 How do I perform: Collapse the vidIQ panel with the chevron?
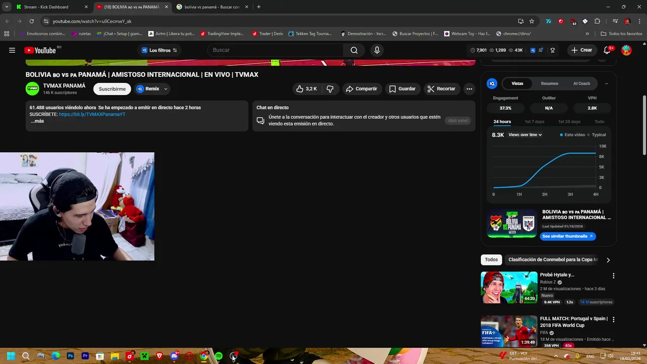point(607,83)
